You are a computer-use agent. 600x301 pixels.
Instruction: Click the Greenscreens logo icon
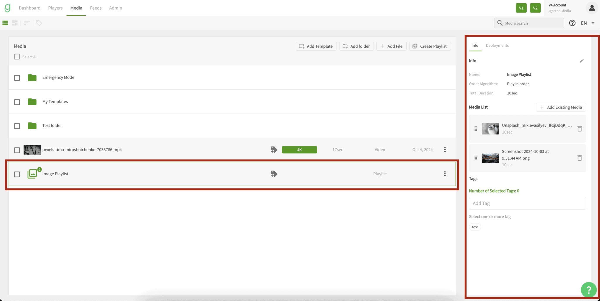click(7, 8)
